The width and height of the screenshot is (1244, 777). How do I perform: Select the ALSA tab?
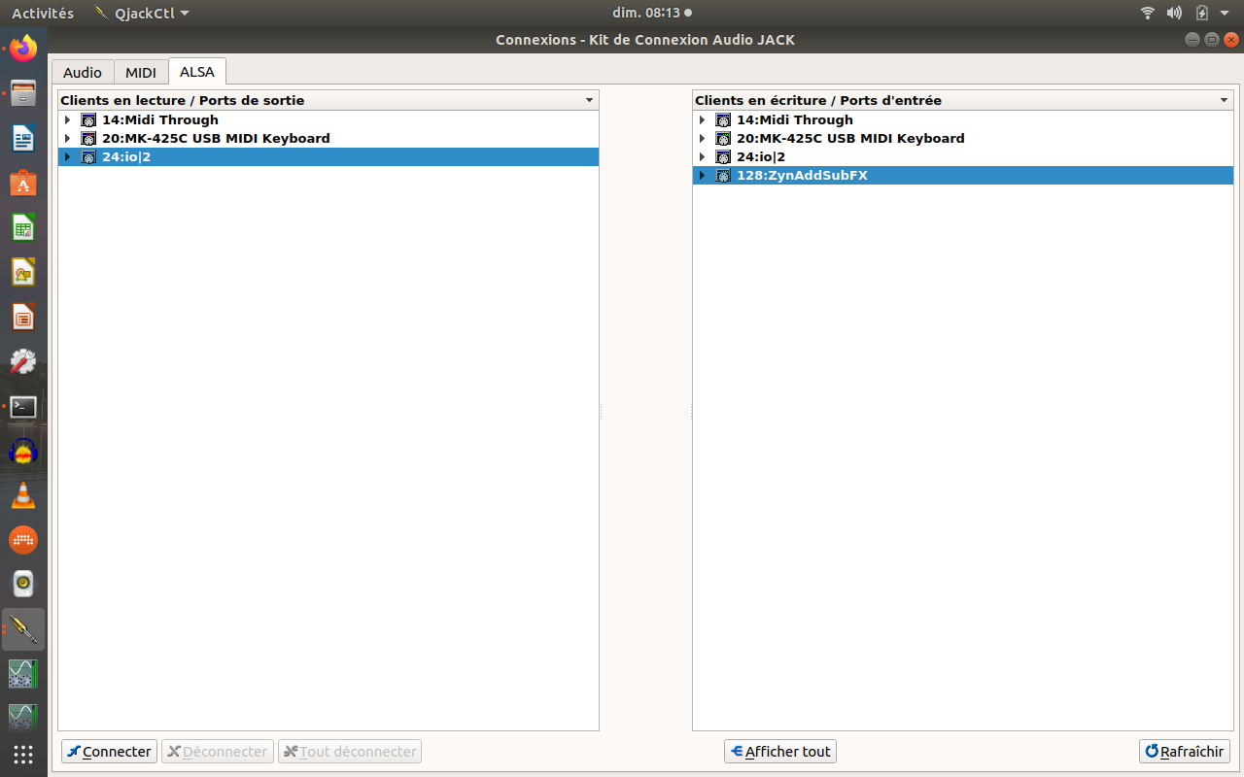(x=197, y=72)
